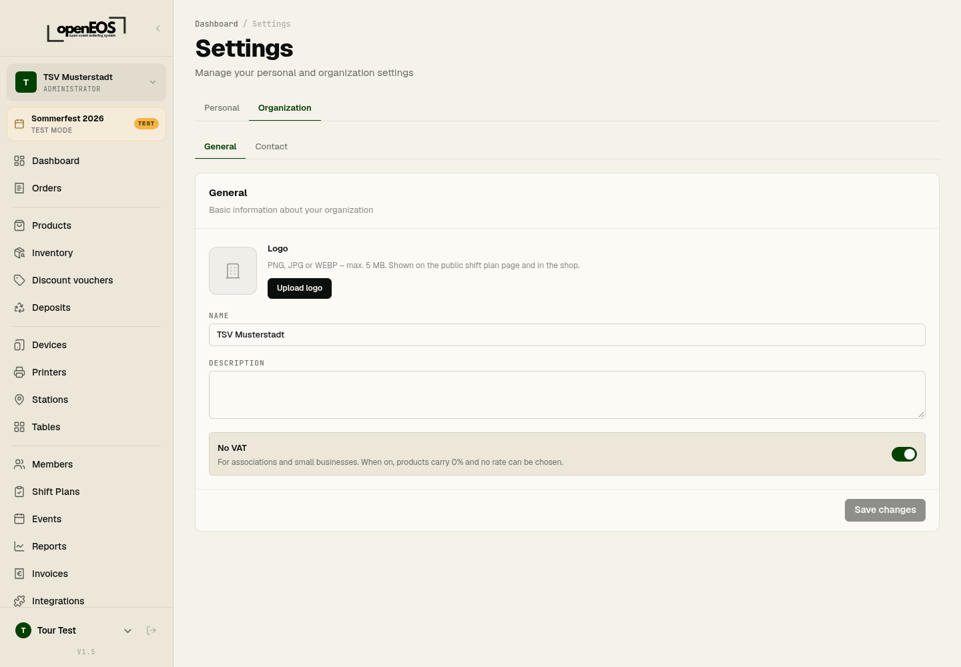This screenshot has width=961, height=667.
Task: Click the Shift Plans menu label
Action: coord(56,492)
